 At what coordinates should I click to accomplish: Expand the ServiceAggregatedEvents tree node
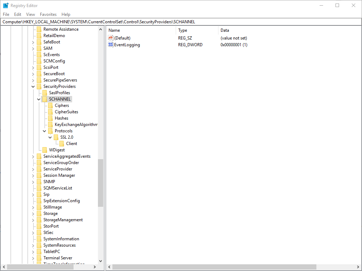click(33, 156)
